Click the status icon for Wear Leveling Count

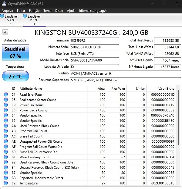click(x=6, y=157)
